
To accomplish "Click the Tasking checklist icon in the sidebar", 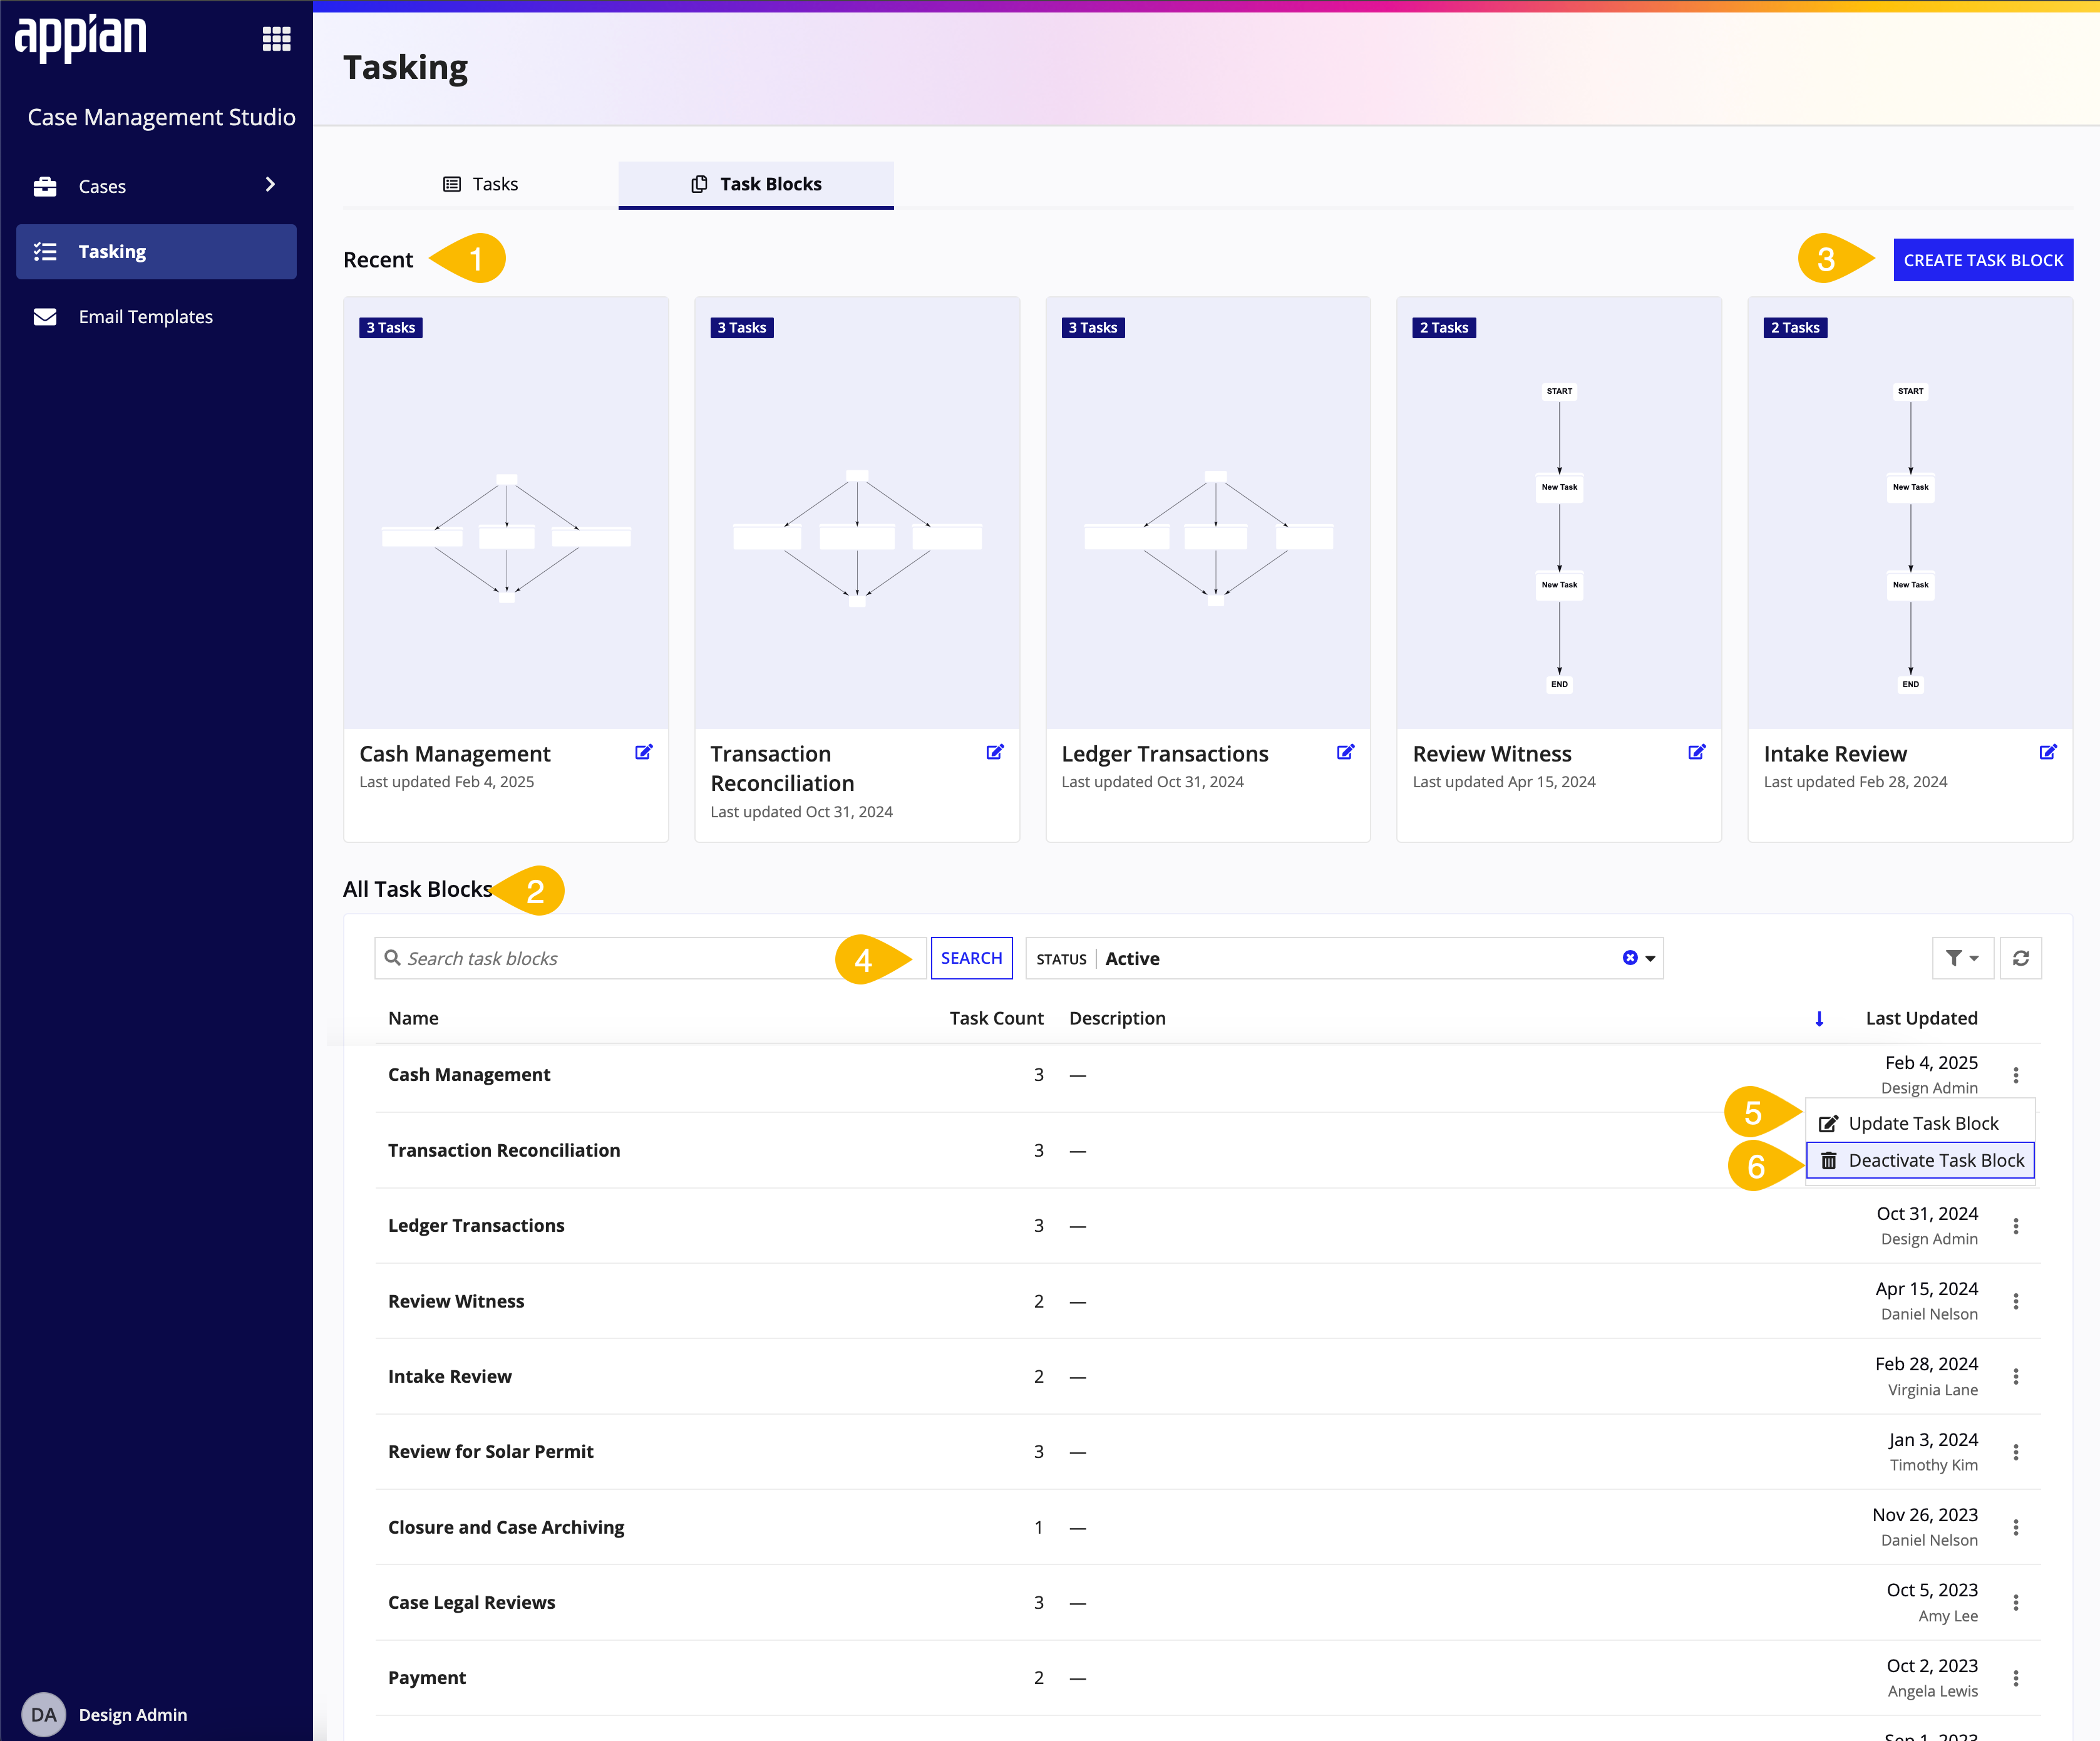I will pos(45,252).
